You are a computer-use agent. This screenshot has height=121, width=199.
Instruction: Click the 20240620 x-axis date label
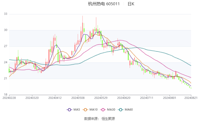124,98
